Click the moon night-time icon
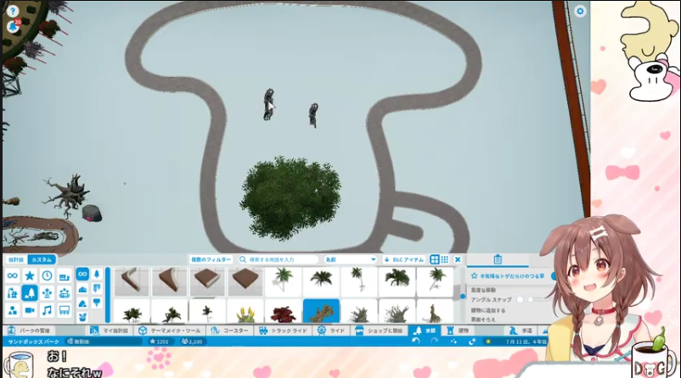Image resolution: width=681 pixels, height=378 pixels. click(x=472, y=342)
